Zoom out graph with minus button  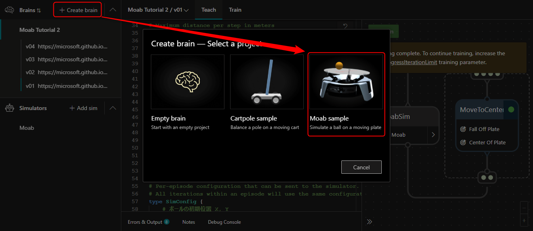pyautogui.click(x=525, y=208)
